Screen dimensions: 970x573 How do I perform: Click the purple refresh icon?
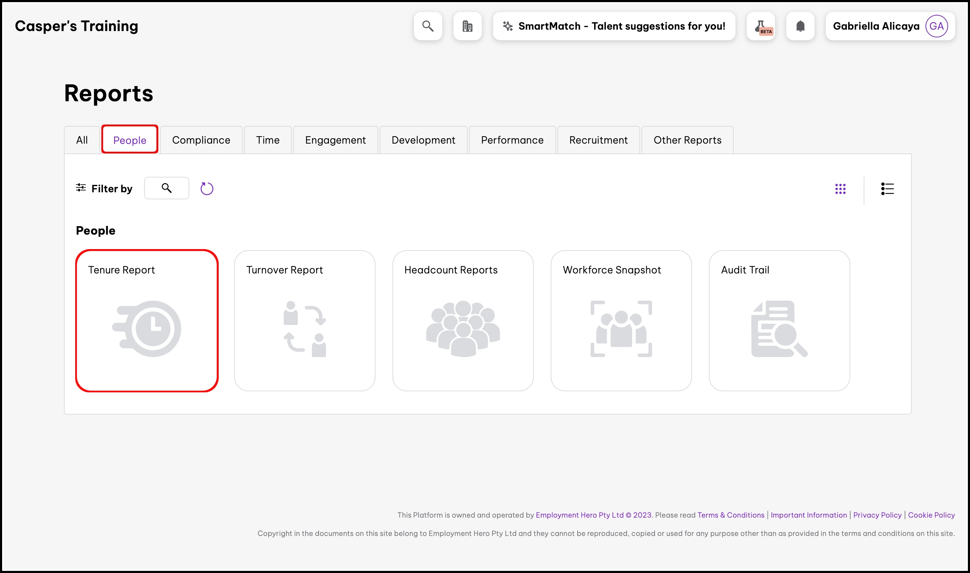pos(207,188)
